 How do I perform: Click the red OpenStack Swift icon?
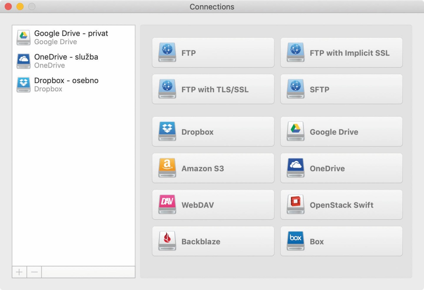coord(295,205)
